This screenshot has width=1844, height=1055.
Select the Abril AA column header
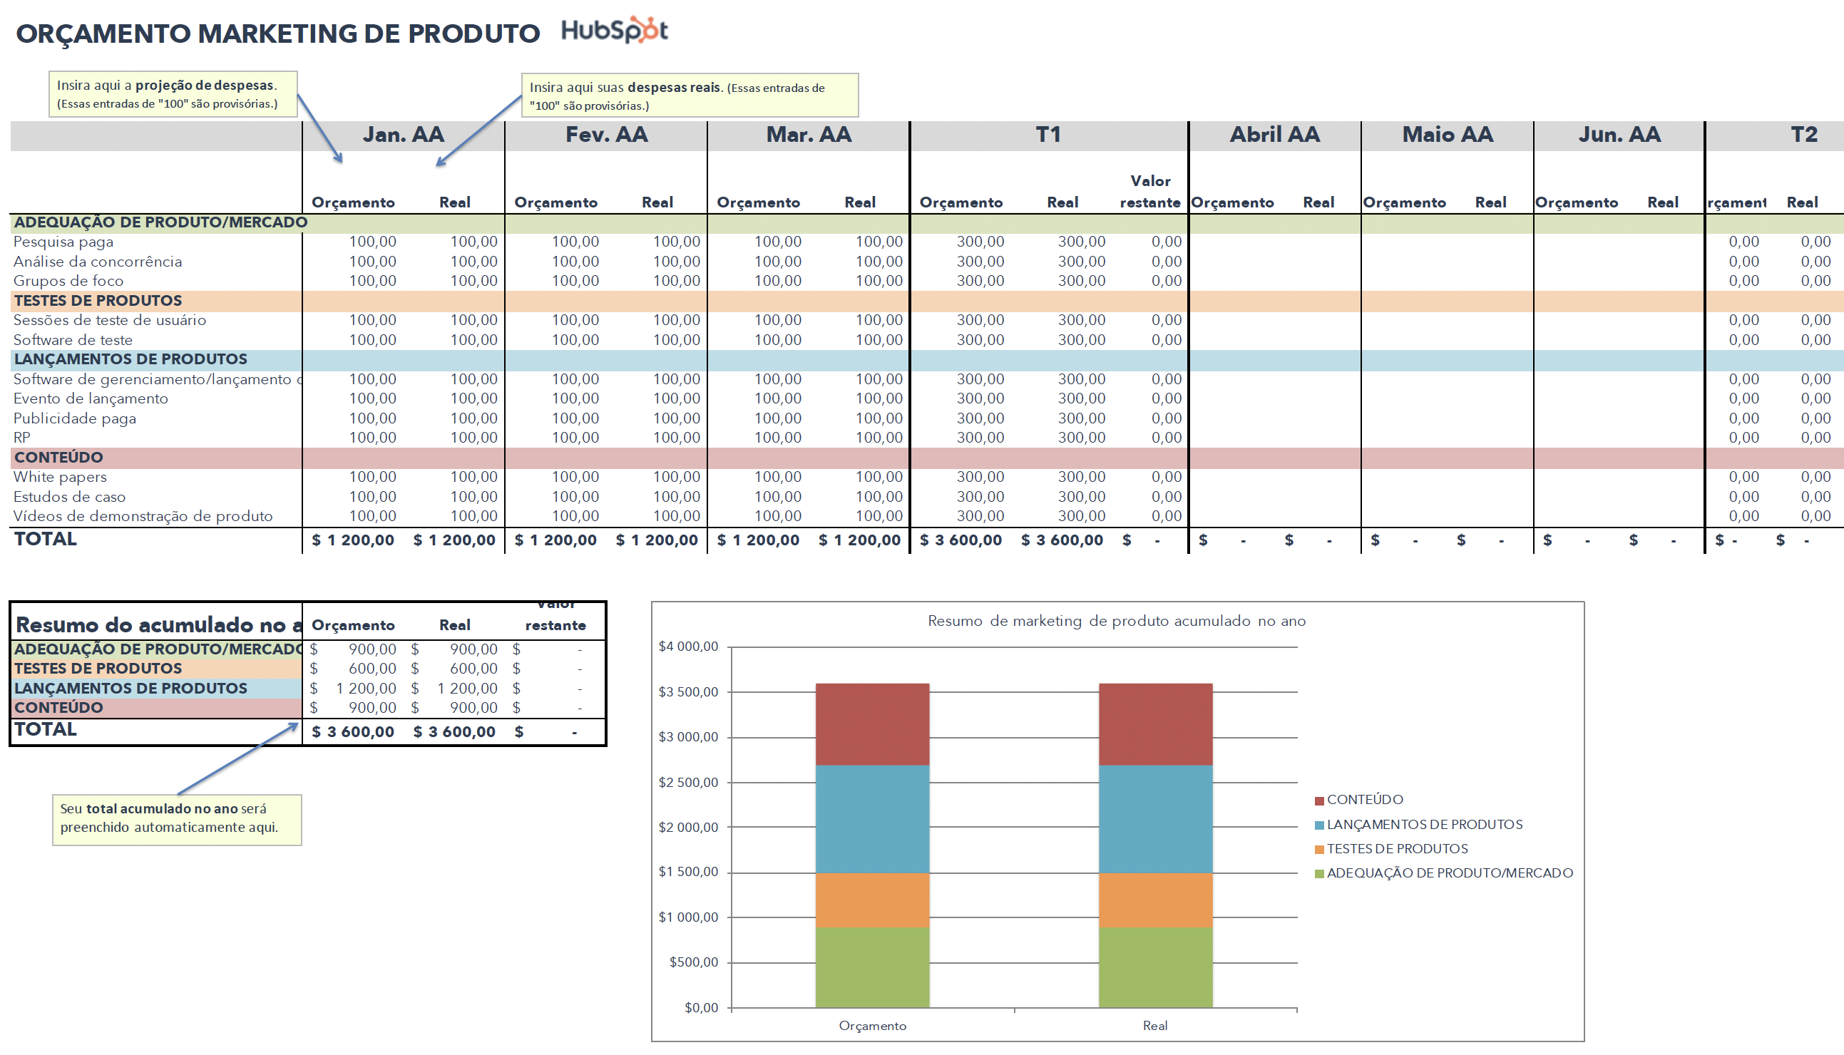pos(1275,134)
